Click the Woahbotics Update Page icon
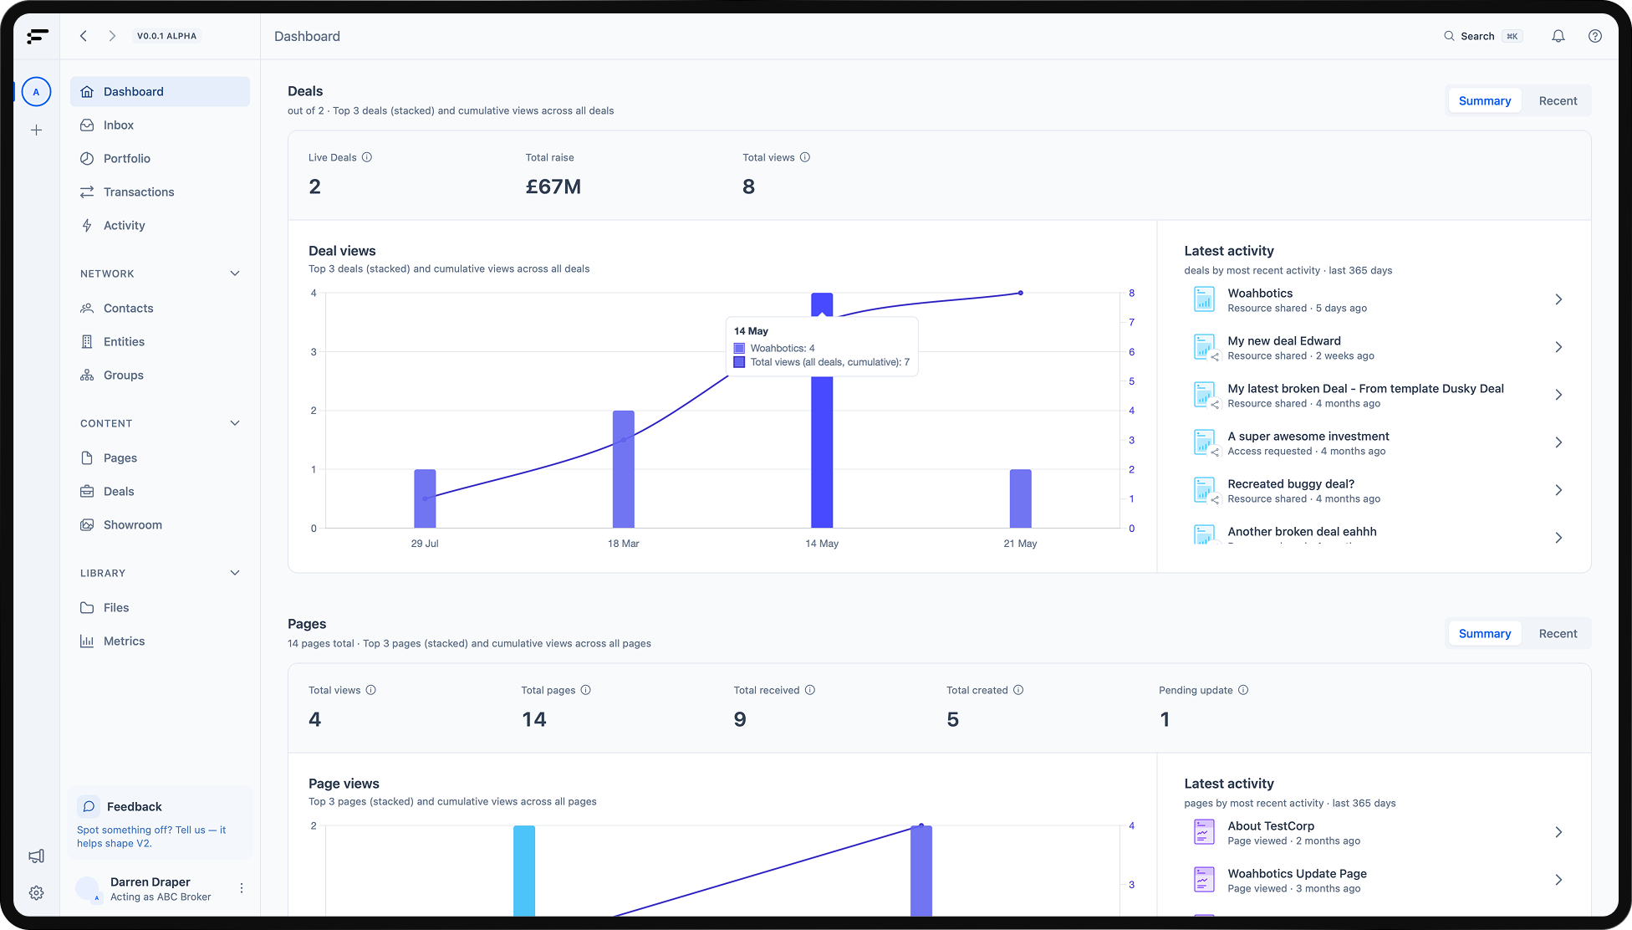 pos(1204,880)
